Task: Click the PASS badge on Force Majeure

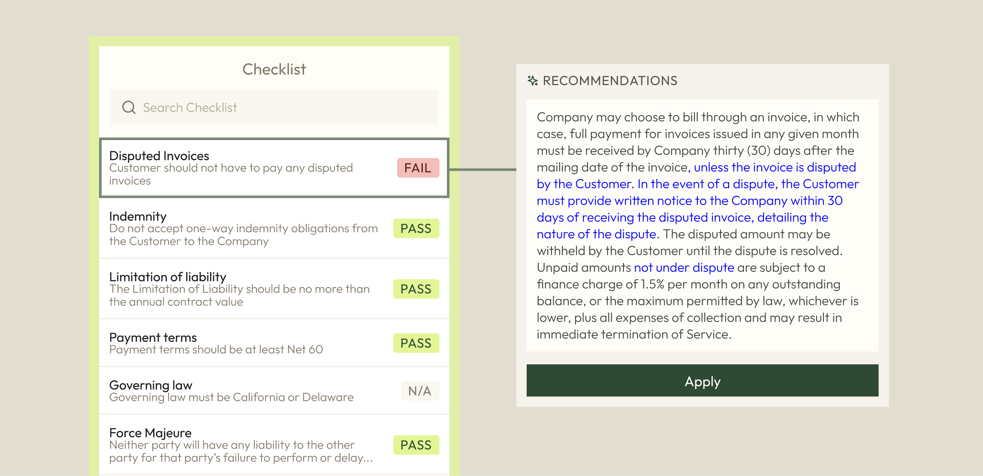Action: pos(416,445)
